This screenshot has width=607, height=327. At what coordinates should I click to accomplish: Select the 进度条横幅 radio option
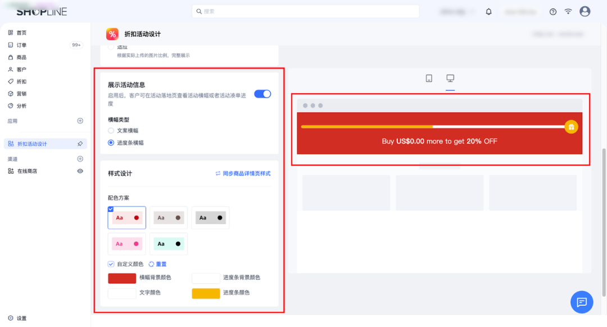click(x=111, y=142)
